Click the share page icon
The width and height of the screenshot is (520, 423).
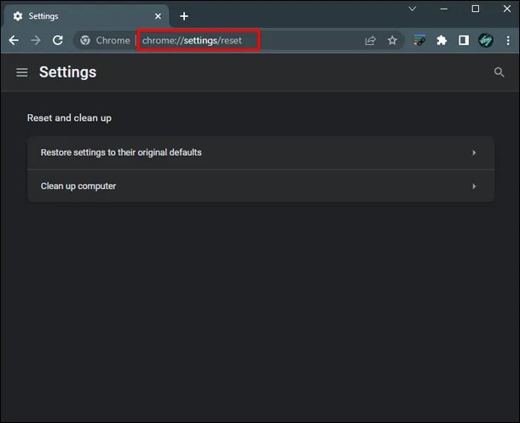coord(370,40)
